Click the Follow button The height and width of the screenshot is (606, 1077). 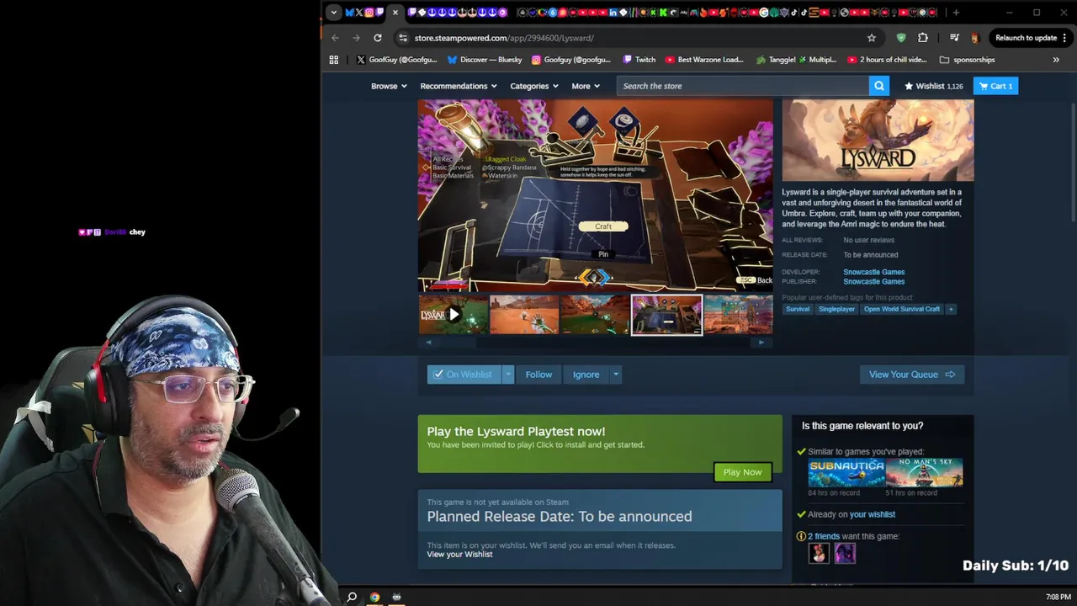click(x=538, y=375)
